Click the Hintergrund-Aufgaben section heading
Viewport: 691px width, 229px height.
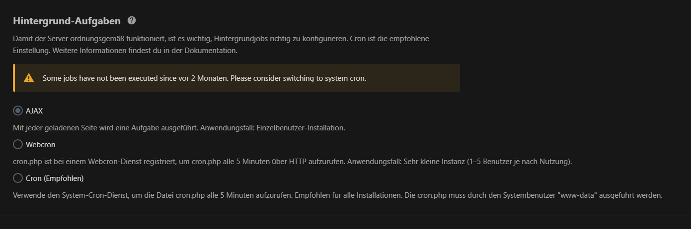[x=67, y=21]
